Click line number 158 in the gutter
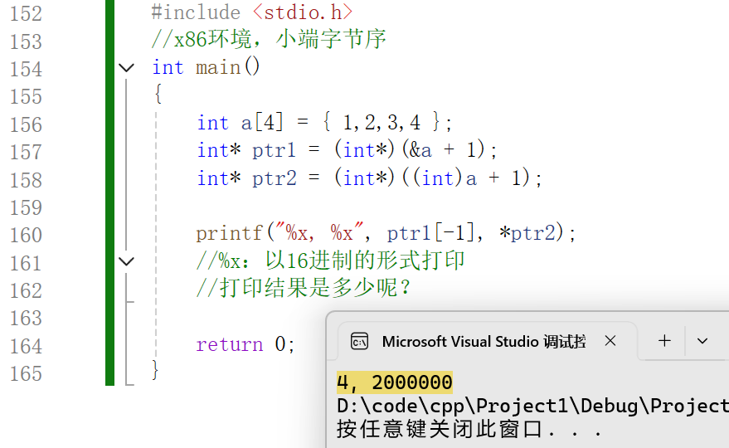This screenshot has height=448, width=729. [x=26, y=180]
